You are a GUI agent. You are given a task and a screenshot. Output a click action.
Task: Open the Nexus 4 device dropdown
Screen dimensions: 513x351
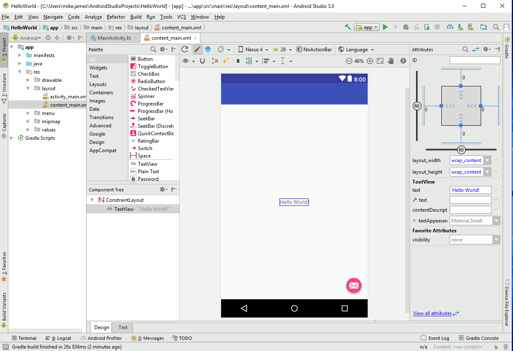point(253,49)
